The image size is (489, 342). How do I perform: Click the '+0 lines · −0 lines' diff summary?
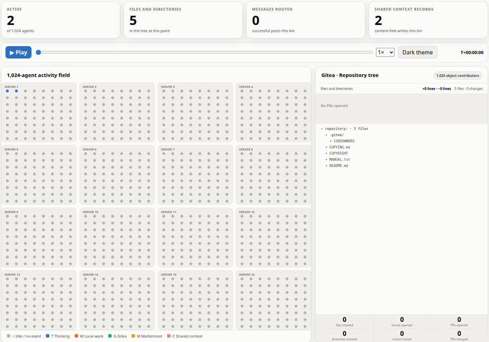coord(437,89)
